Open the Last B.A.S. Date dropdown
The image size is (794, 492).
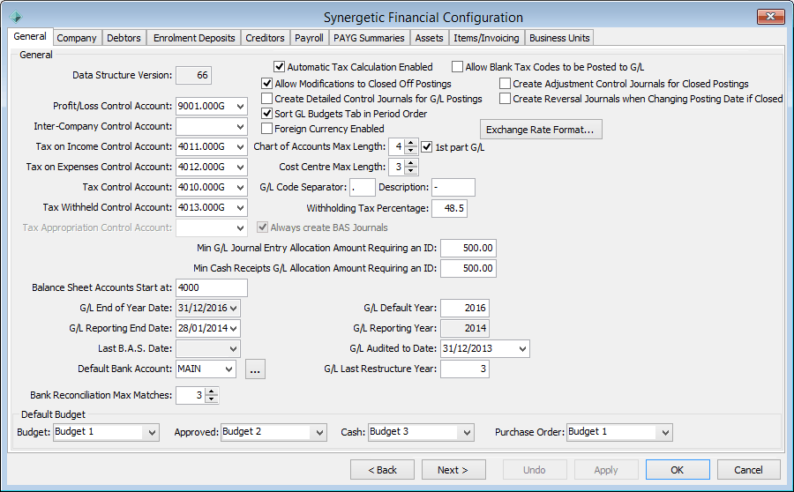tap(234, 349)
